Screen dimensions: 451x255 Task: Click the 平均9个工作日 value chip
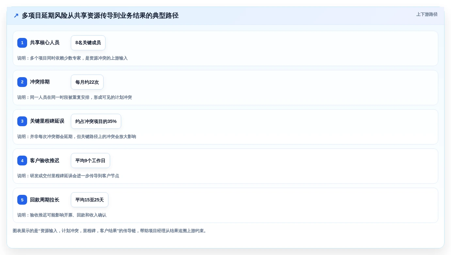pyautogui.click(x=90, y=161)
